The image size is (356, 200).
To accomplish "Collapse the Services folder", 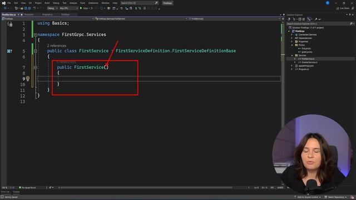I will [292, 56].
